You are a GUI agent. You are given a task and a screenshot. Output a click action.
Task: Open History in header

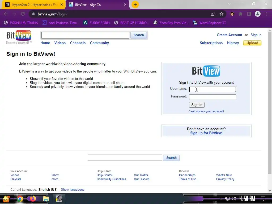click(233, 43)
